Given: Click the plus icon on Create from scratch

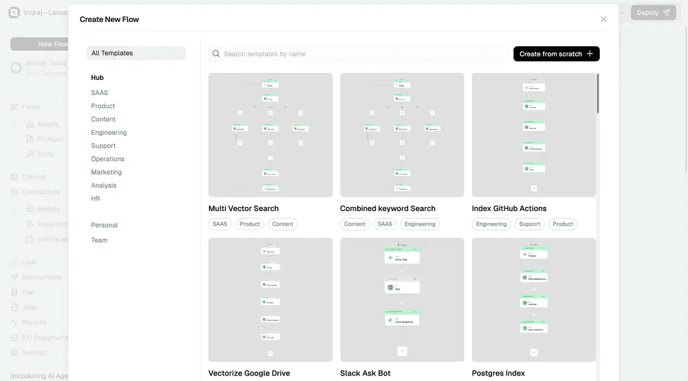Looking at the screenshot, I should [590, 54].
